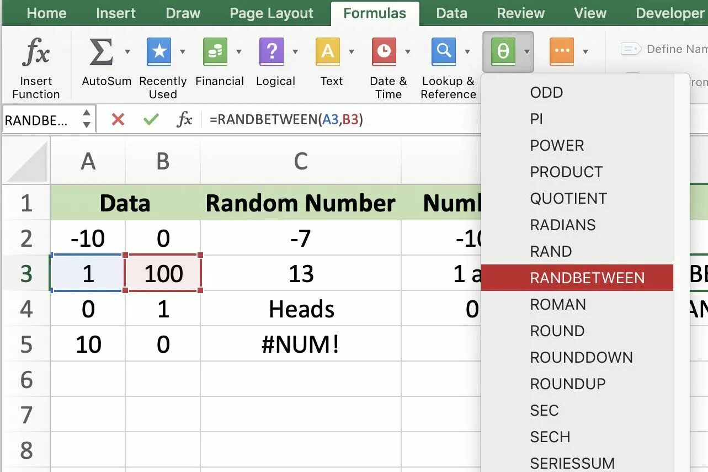Open the Data tab
The width and height of the screenshot is (708, 472).
click(451, 13)
